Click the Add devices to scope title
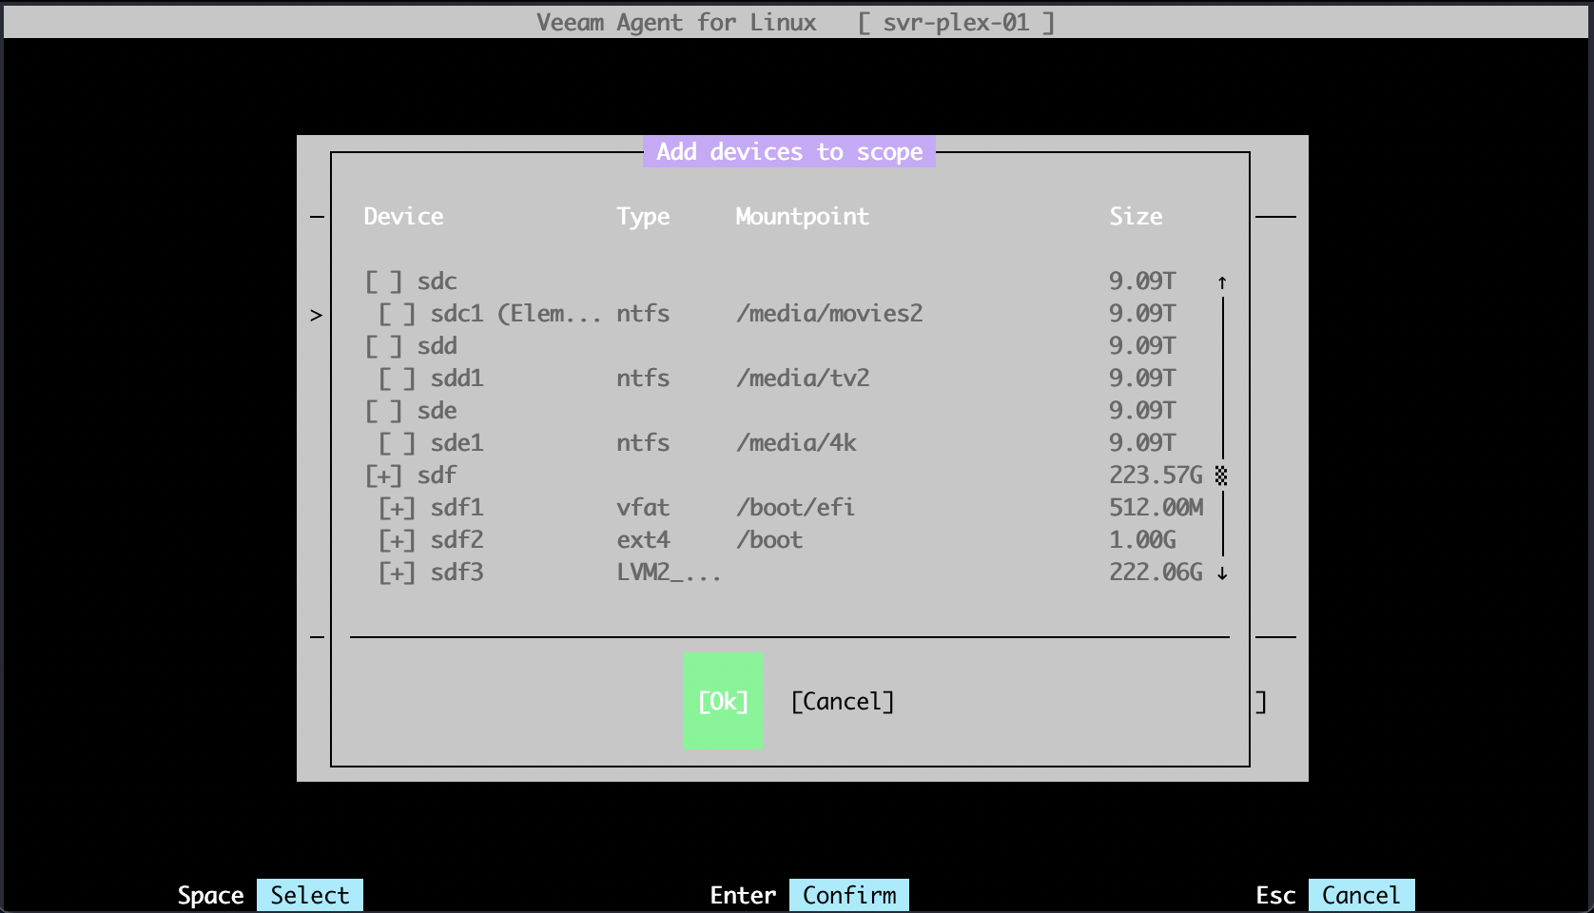This screenshot has height=913, width=1594. pos(789,152)
